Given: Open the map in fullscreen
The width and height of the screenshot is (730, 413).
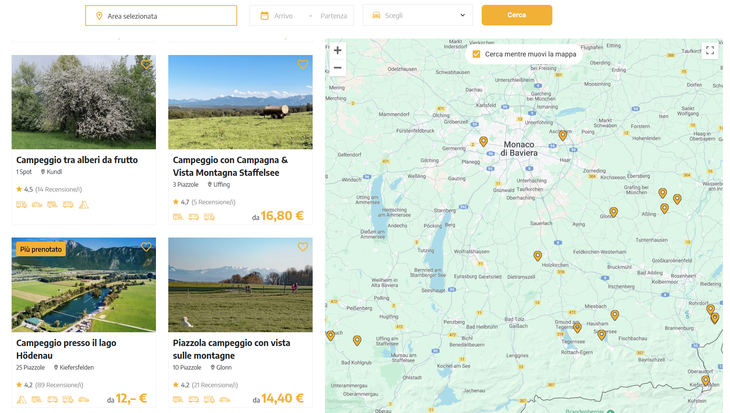Looking at the screenshot, I should click(x=710, y=51).
